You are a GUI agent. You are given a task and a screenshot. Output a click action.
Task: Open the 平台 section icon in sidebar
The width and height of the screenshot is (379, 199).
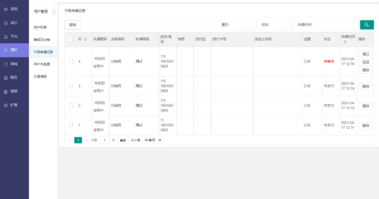tap(6, 37)
